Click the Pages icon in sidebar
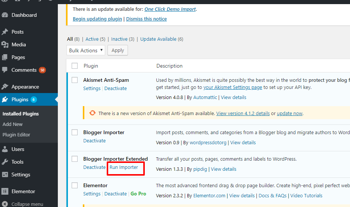 (x=5, y=57)
